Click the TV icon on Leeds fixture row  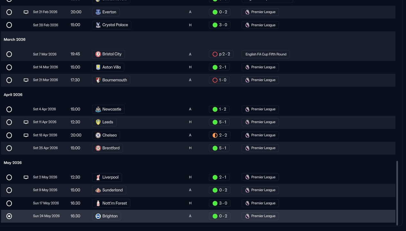click(26, 122)
